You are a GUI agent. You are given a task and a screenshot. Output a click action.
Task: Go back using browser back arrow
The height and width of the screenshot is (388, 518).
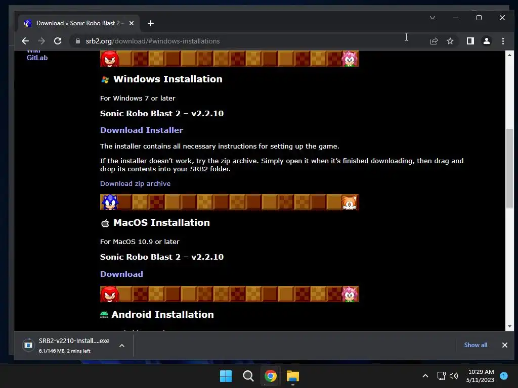[25, 41]
